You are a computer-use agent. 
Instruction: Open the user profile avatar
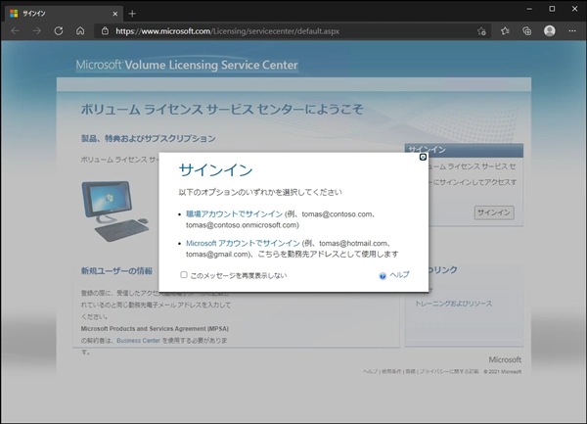coord(549,31)
